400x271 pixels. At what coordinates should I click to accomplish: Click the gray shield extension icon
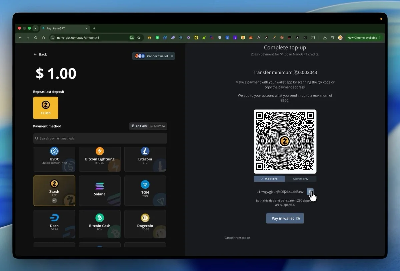click(x=220, y=38)
